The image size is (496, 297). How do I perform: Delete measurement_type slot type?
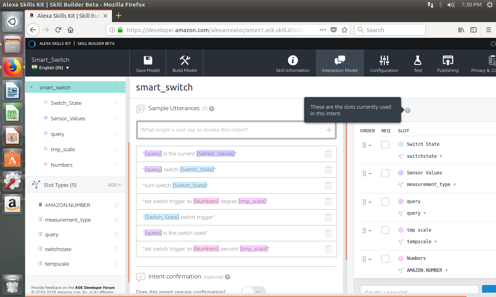[117, 220]
